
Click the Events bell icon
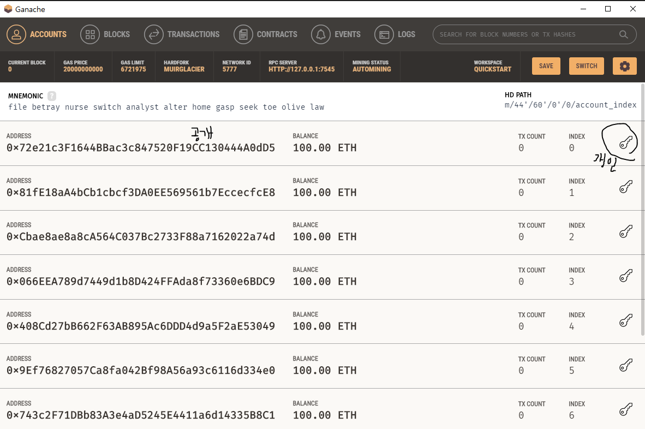pos(321,34)
